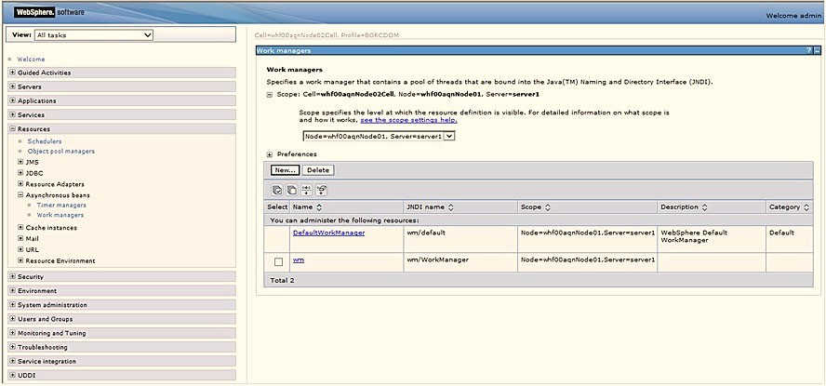Clear filter value toolbar icon
Viewport: 826px width, 386px height.
tap(321, 190)
